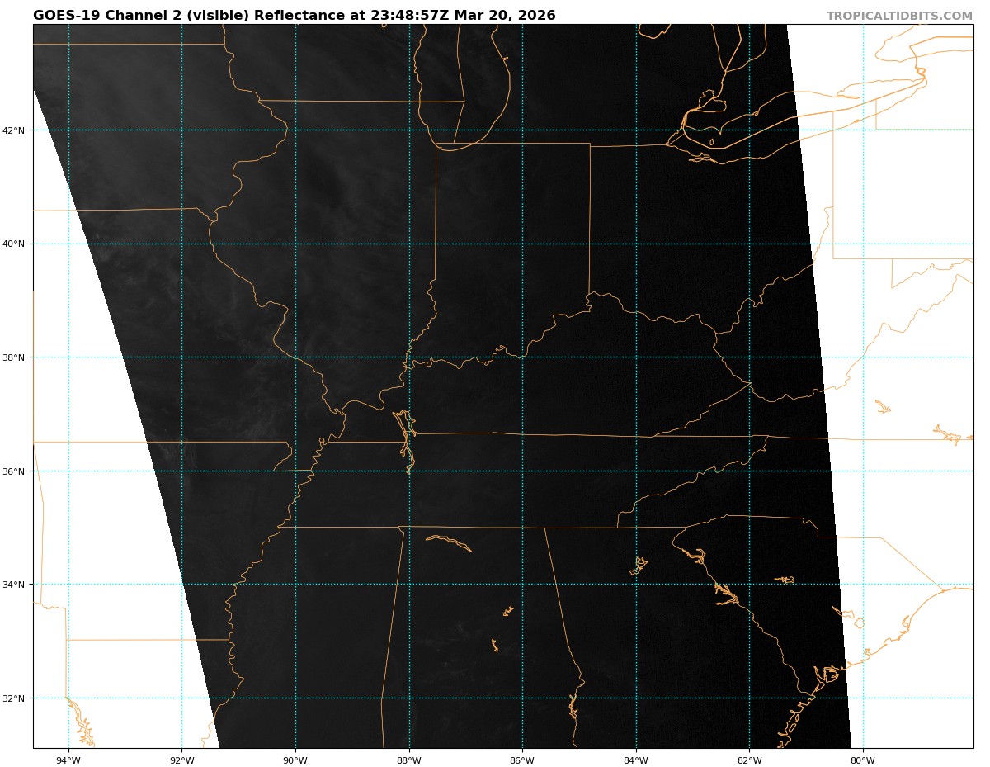Click the 42°N latitude label
Screen dimensions: 990x767
[x=14, y=130]
